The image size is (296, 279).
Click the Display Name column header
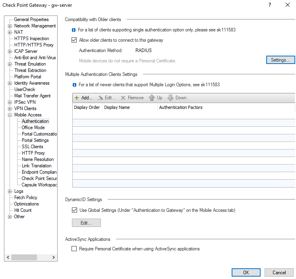point(130,107)
